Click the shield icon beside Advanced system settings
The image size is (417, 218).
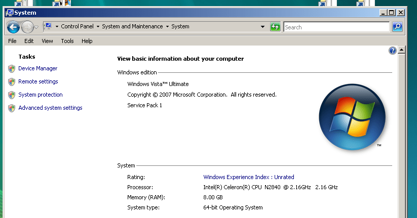(x=12, y=108)
